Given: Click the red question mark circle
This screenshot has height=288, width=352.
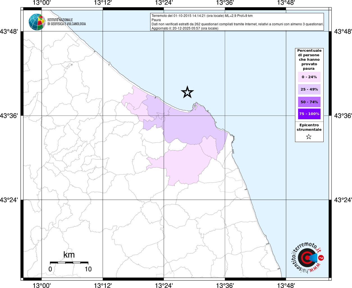Looking at the screenshot, I should (x=321, y=258).
